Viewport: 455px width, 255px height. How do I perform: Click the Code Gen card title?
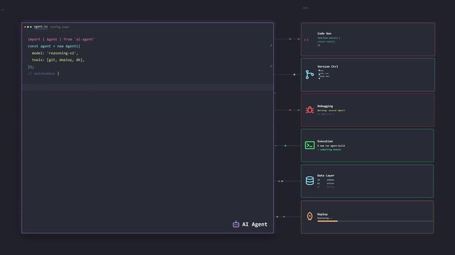(324, 33)
